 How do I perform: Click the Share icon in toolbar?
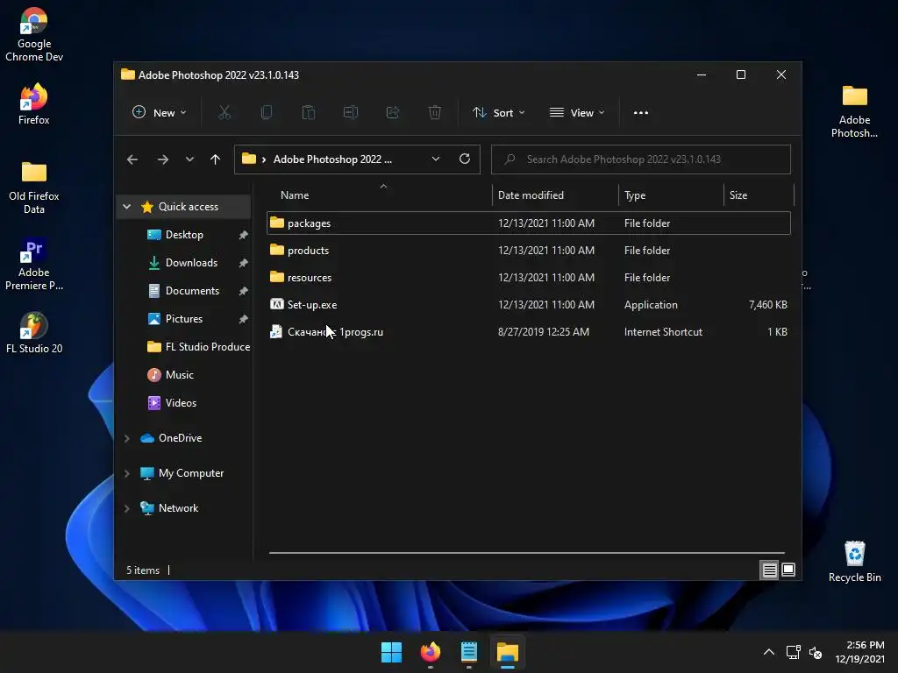coord(393,113)
